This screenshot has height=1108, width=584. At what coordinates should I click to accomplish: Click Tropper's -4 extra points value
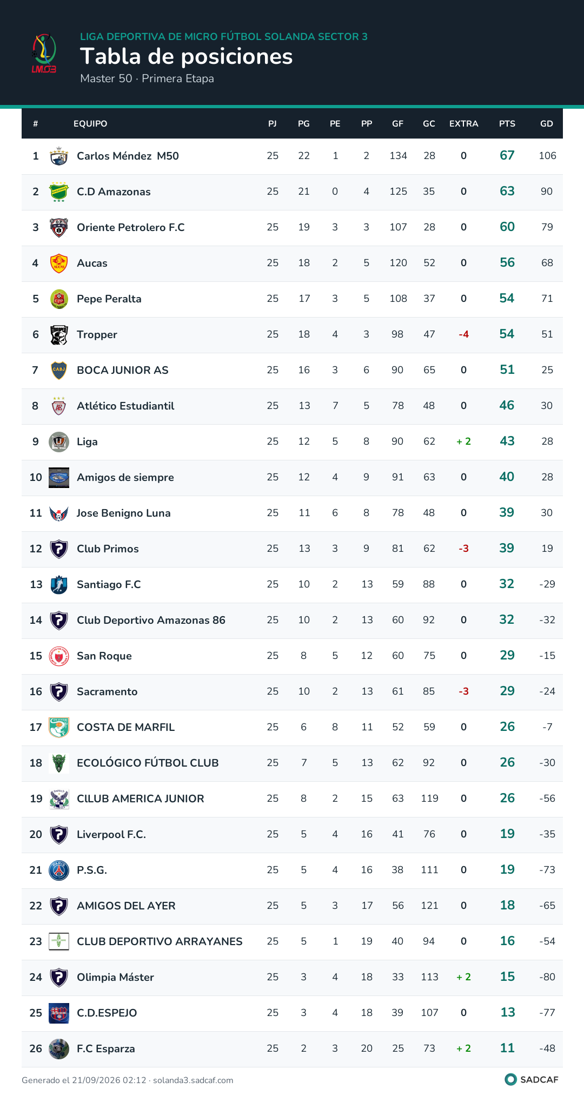point(464,334)
